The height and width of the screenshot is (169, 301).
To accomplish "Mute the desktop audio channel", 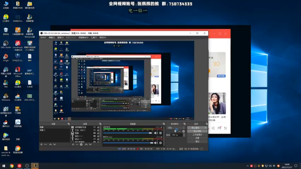I will point(156,133).
